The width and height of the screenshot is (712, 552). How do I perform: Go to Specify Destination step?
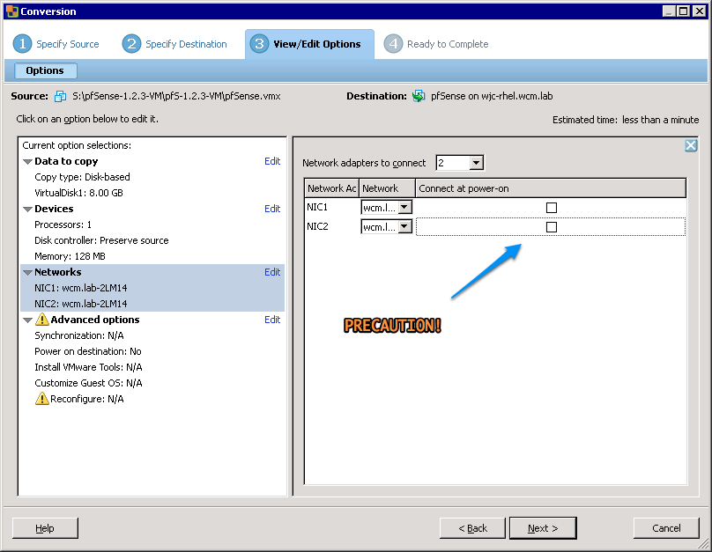[x=186, y=44]
